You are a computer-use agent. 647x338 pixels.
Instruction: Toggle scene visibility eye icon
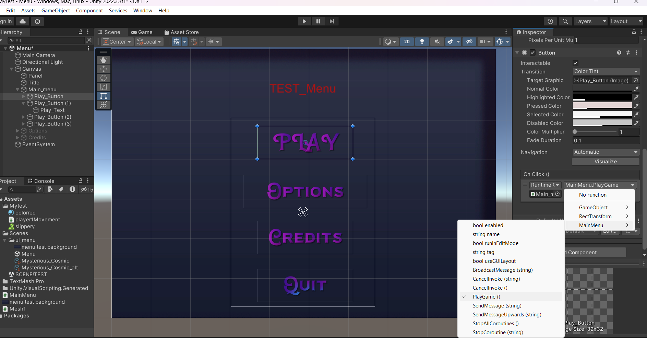click(469, 42)
